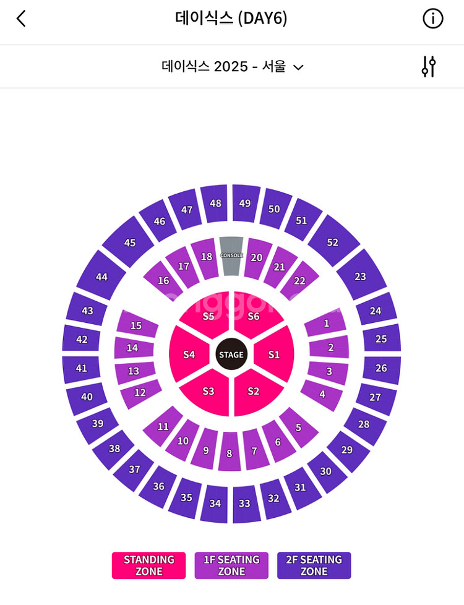Select standing section S4
This screenshot has height=605, width=464.
pyautogui.click(x=189, y=354)
